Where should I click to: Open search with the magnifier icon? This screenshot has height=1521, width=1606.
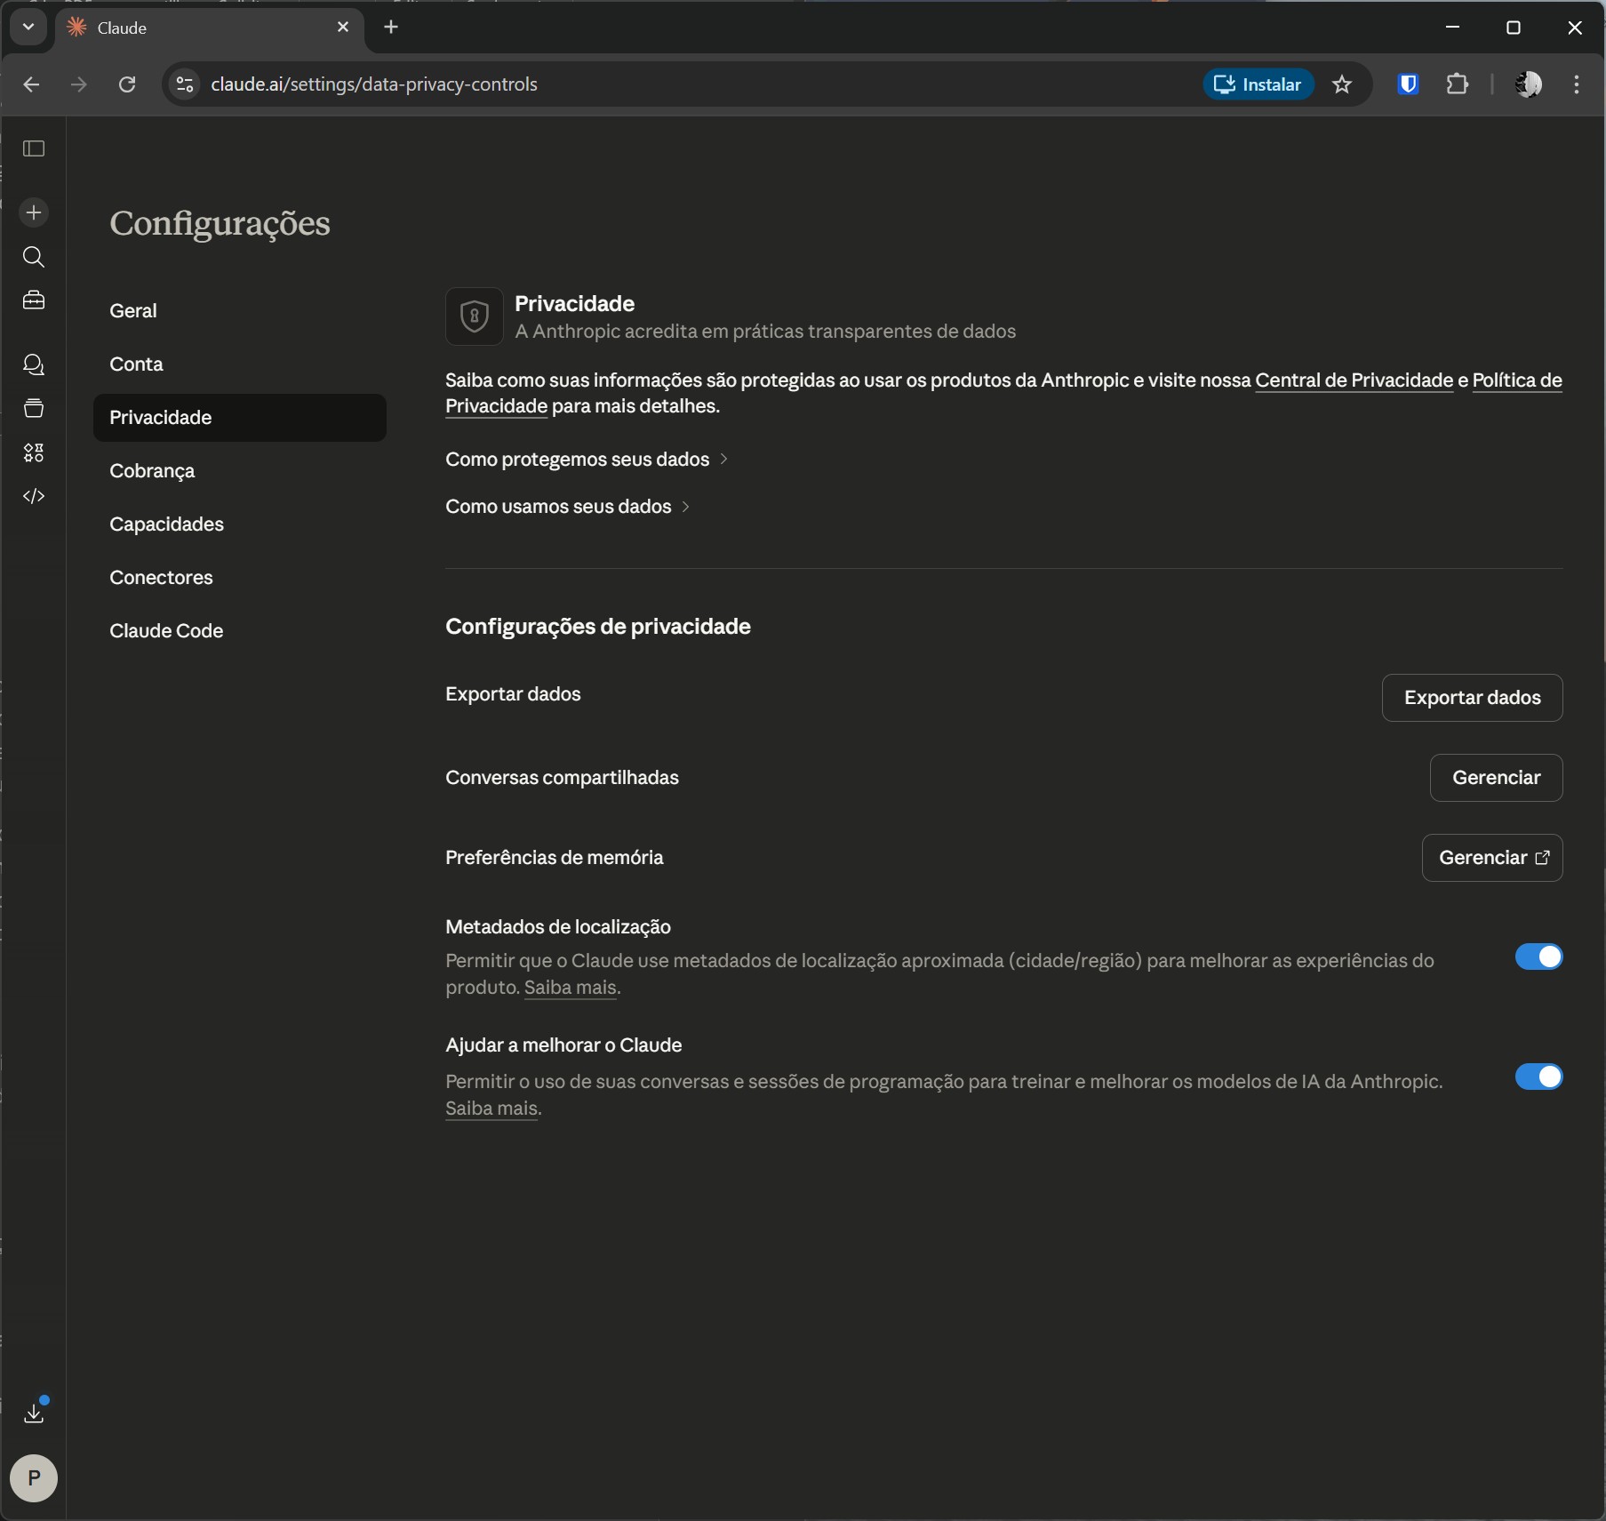tap(34, 257)
